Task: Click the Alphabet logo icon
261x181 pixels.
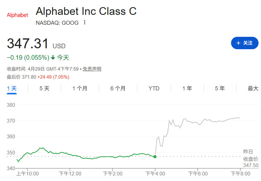Action: (x=18, y=15)
